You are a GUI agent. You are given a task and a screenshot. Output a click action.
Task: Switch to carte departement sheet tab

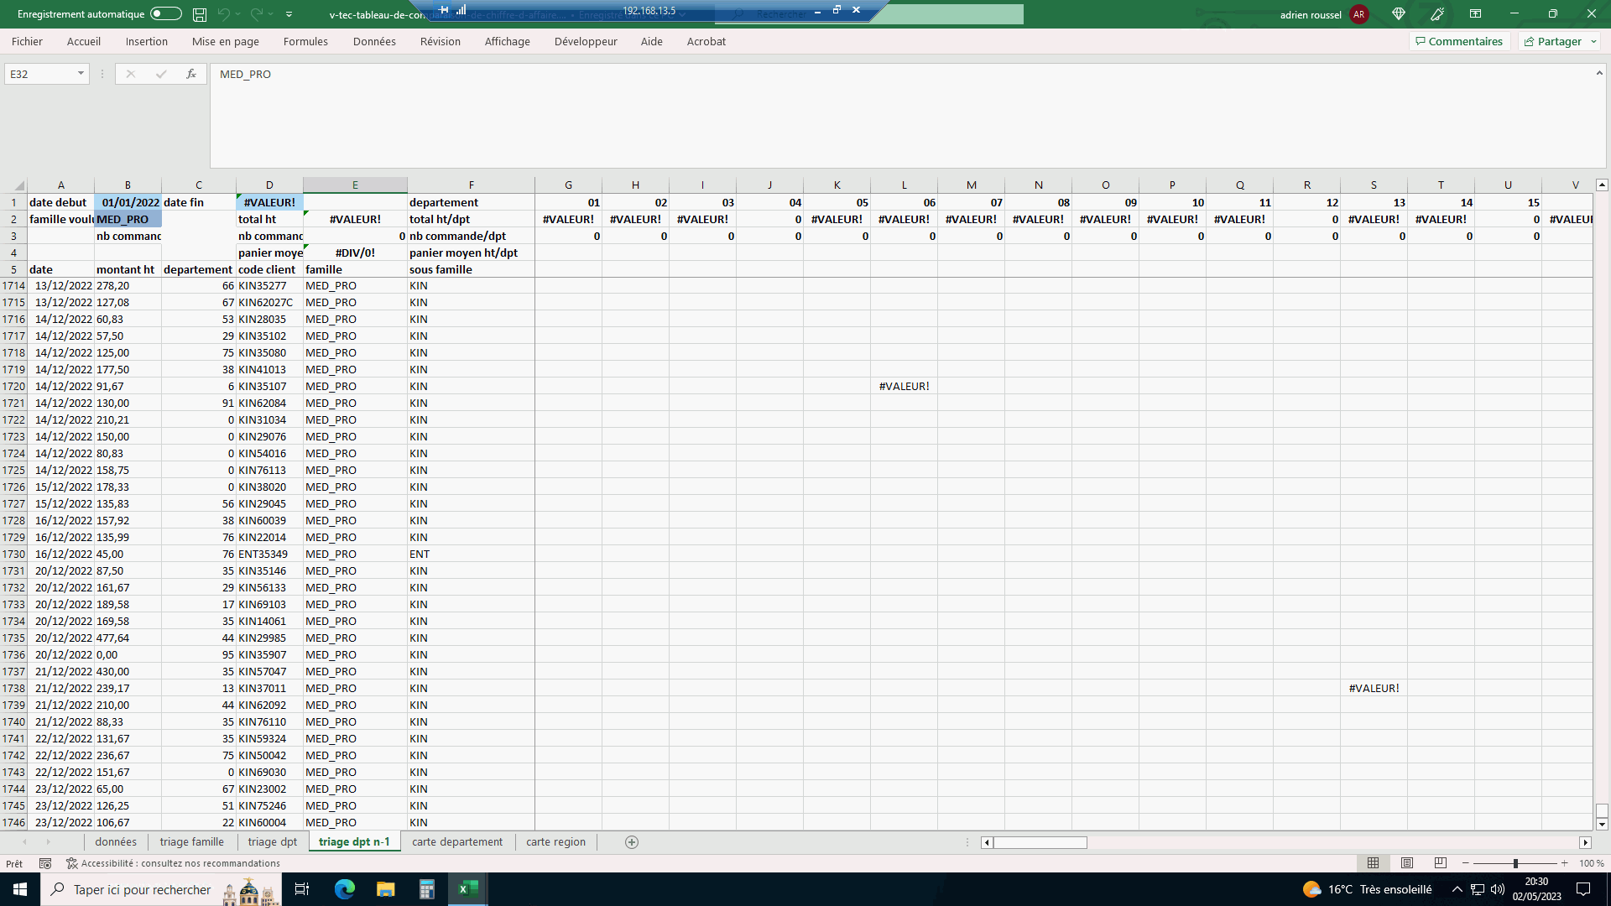pyautogui.click(x=457, y=842)
